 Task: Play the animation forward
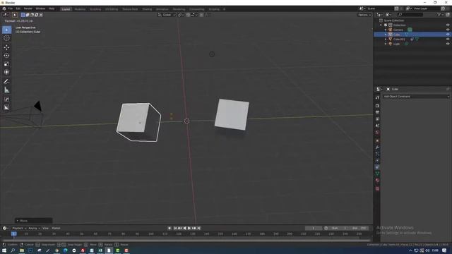(x=189, y=228)
